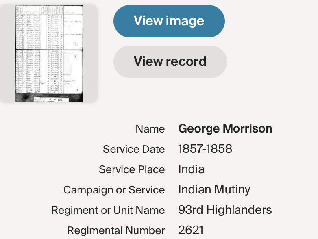This screenshot has height=239, width=318.
Task: Click the Regimental Number label
Action: point(116,231)
